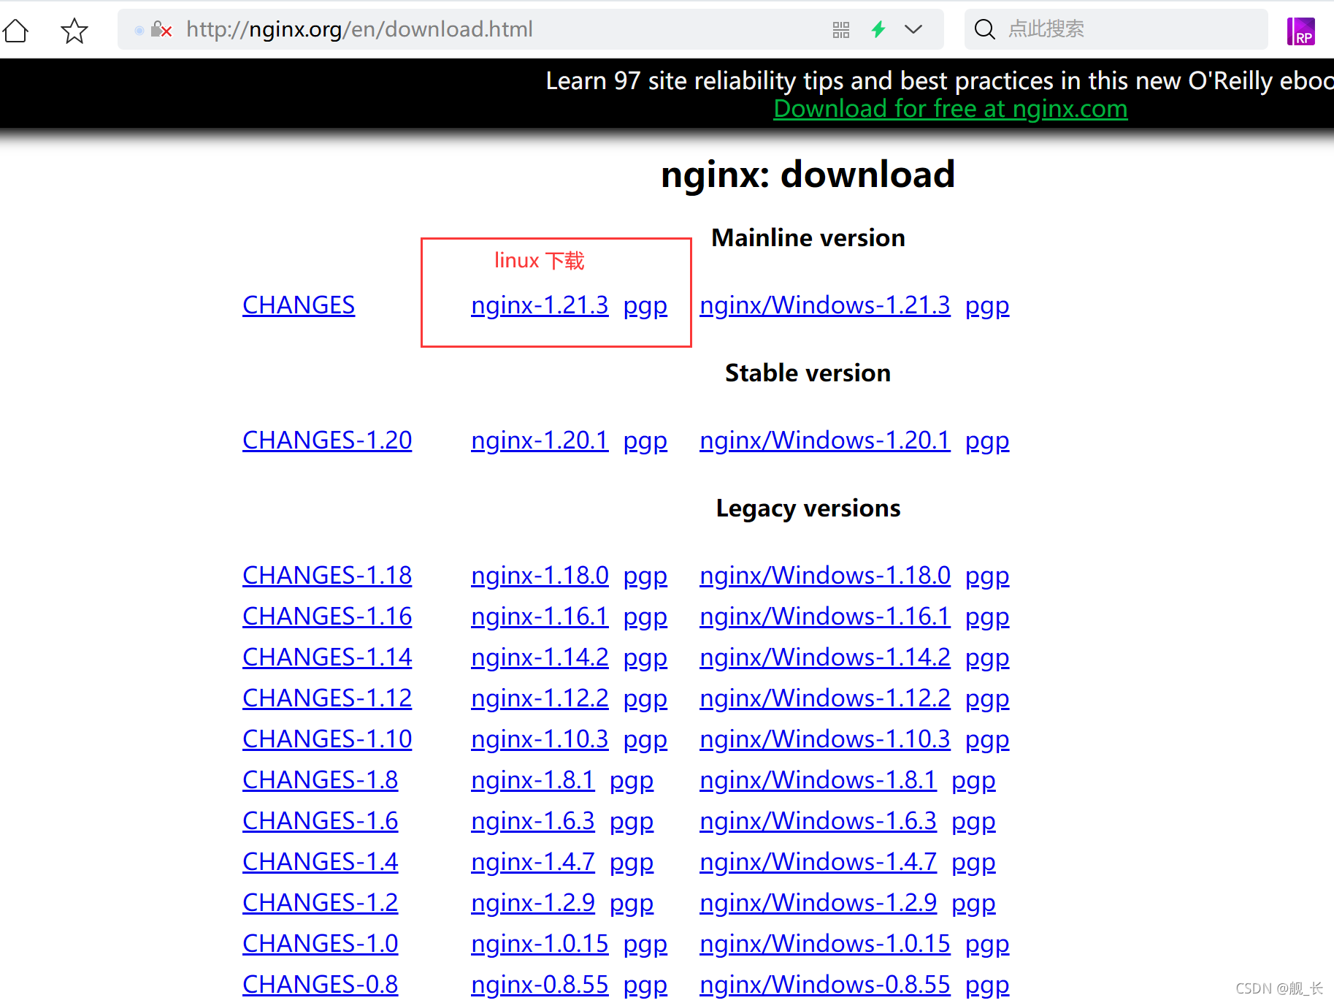Click the browser home icon

[x=15, y=30]
